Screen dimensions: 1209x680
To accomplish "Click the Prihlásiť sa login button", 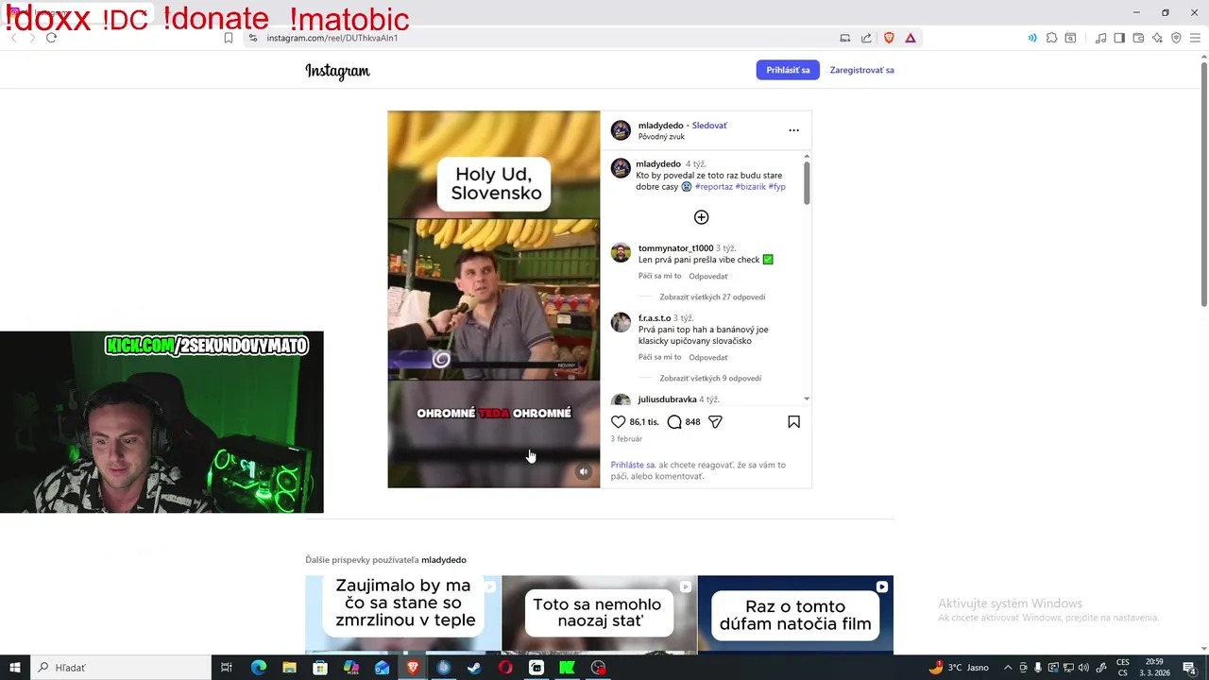I will coord(788,70).
